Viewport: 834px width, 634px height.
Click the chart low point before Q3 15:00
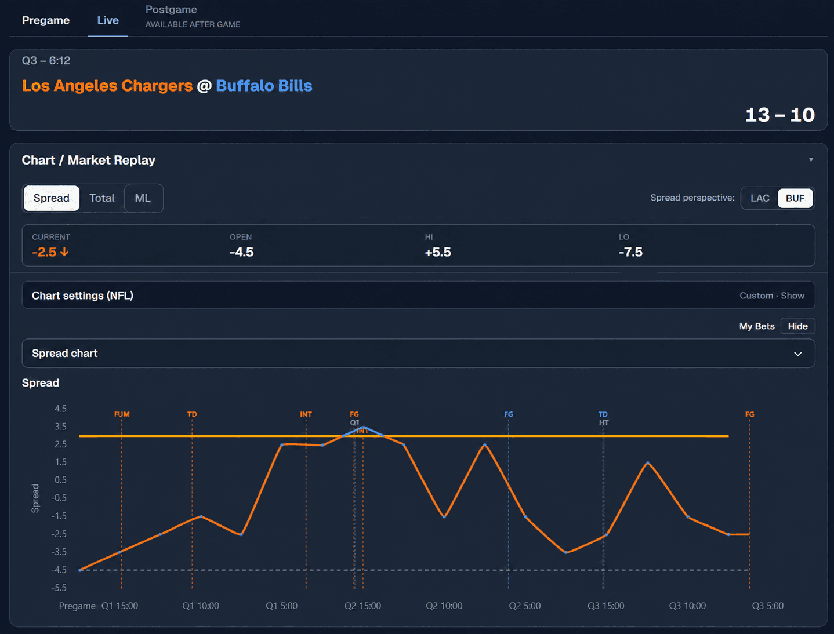pyautogui.click(x=566, y=552)
